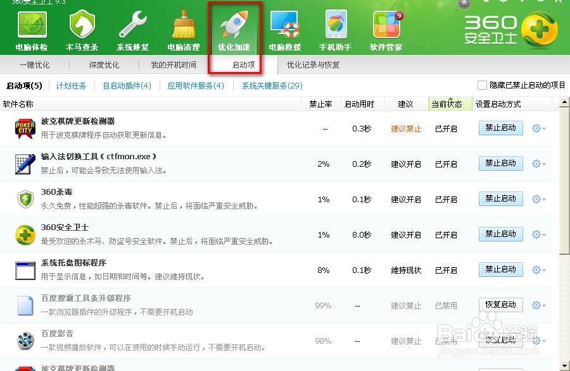This screenshot has width=570, height=371.
Task: Open 软件管家 colorful tiles icon
Action: click(387, 25)
